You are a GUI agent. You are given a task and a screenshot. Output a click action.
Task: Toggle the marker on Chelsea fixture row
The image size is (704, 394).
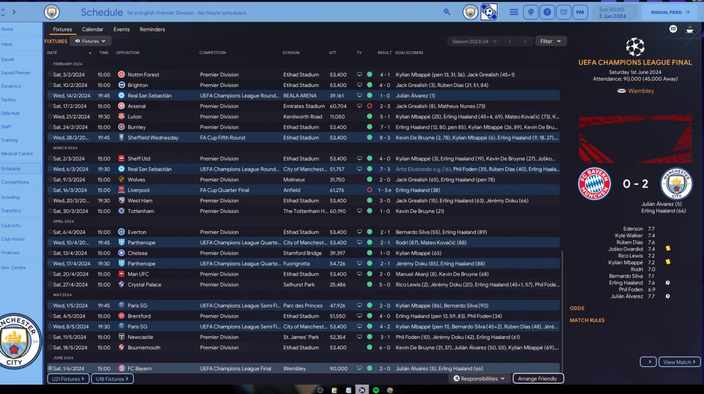(50, 253)
